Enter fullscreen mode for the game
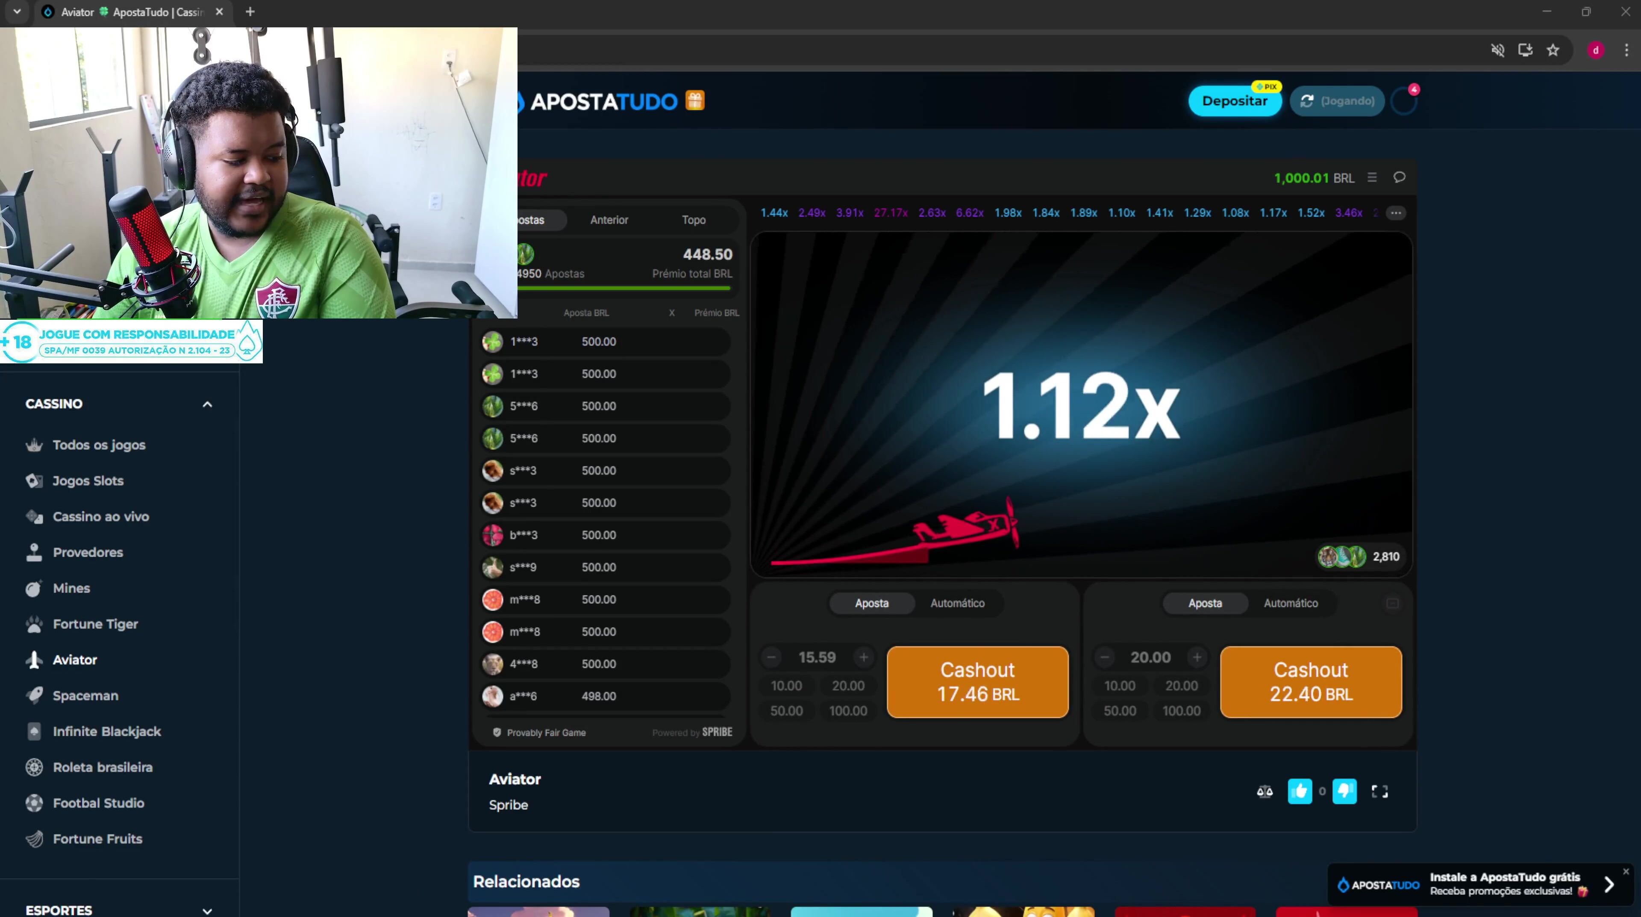 (x=1380, y=791)
